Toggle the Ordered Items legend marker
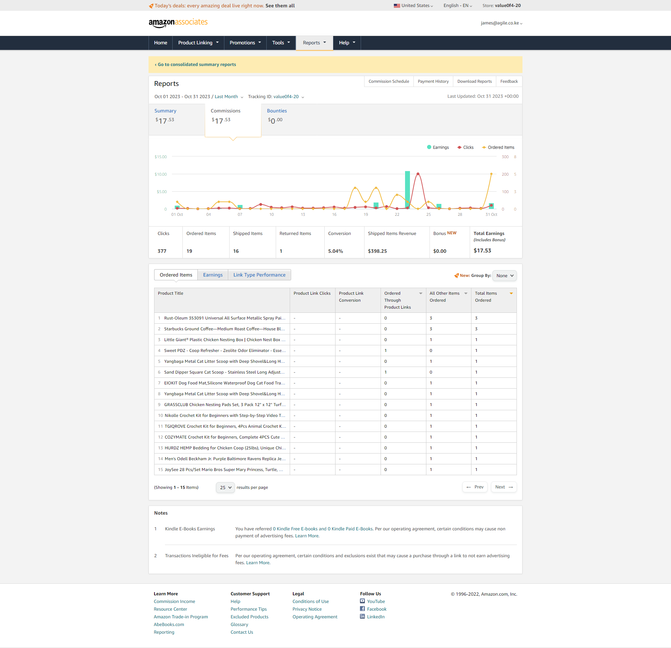The width and height of the screenshot is (671, 648). pos(484,147)
